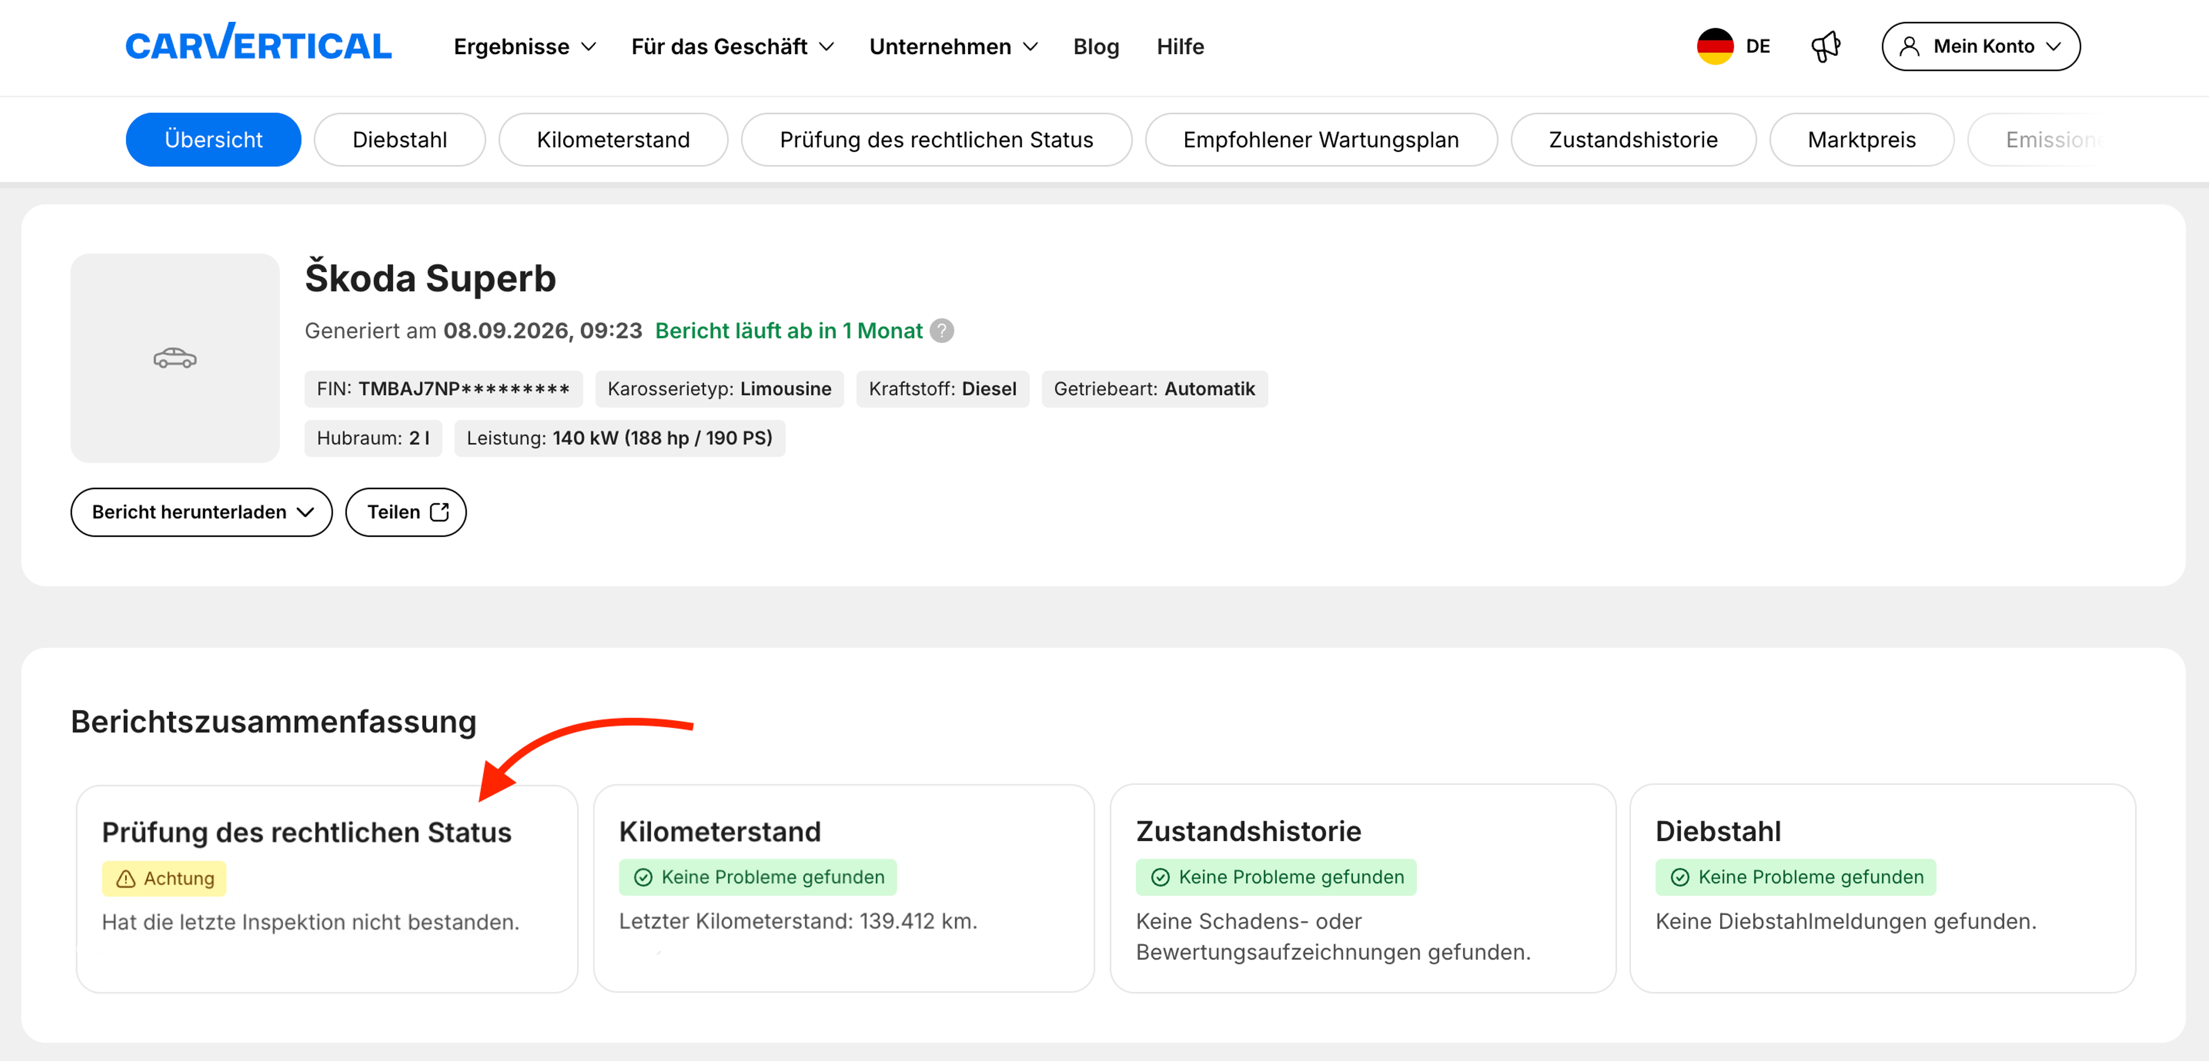
Task: Click the Getriebeart Automatik chip
Action: point(1154,388)
